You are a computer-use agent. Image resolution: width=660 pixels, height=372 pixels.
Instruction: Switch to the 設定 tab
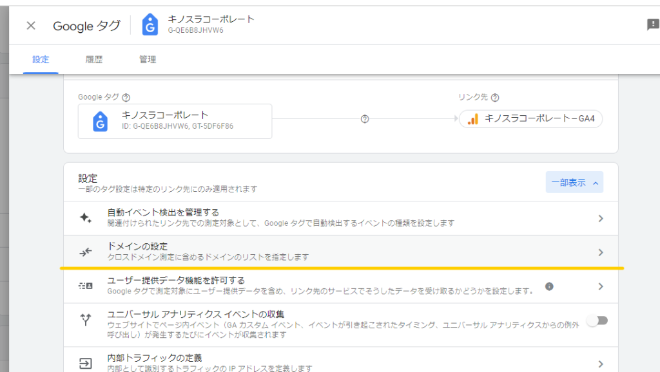(x=41, y=60)
